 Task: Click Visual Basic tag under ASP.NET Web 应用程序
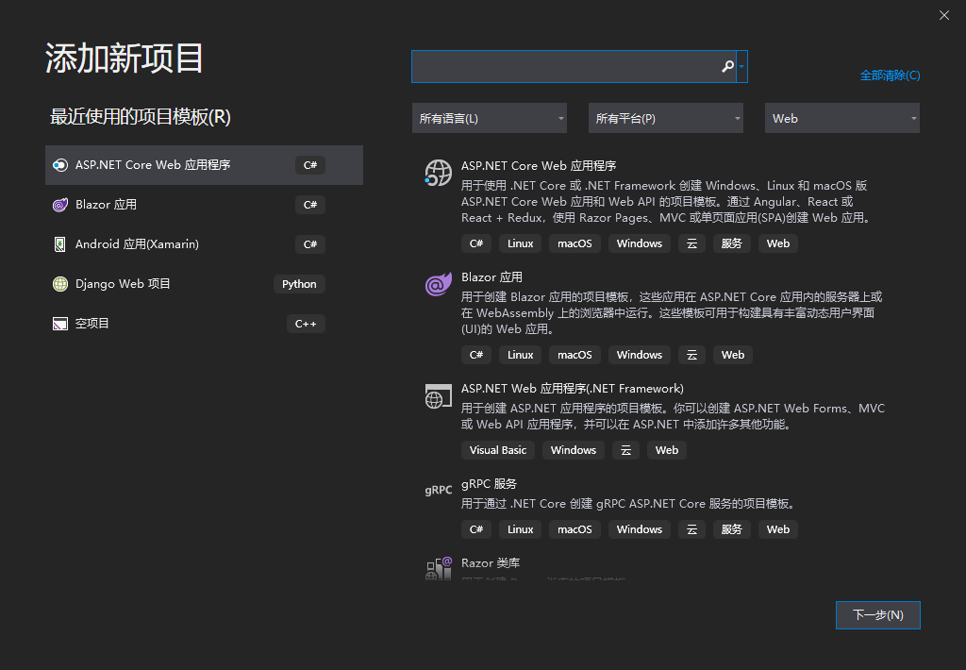pyautogui.click(x=498, y=450)
